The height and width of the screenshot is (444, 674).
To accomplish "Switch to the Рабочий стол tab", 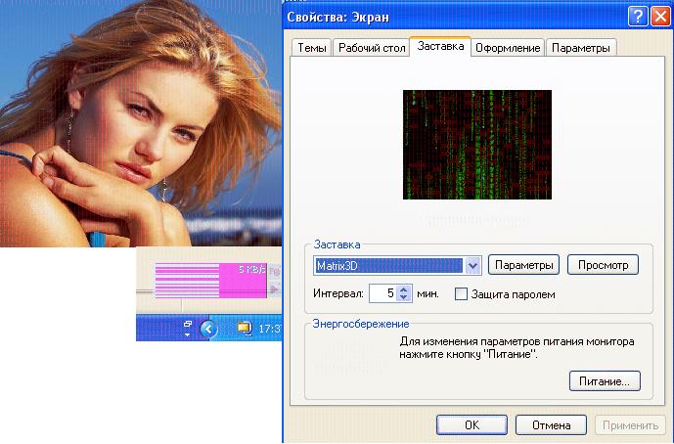I will point(372,48).
